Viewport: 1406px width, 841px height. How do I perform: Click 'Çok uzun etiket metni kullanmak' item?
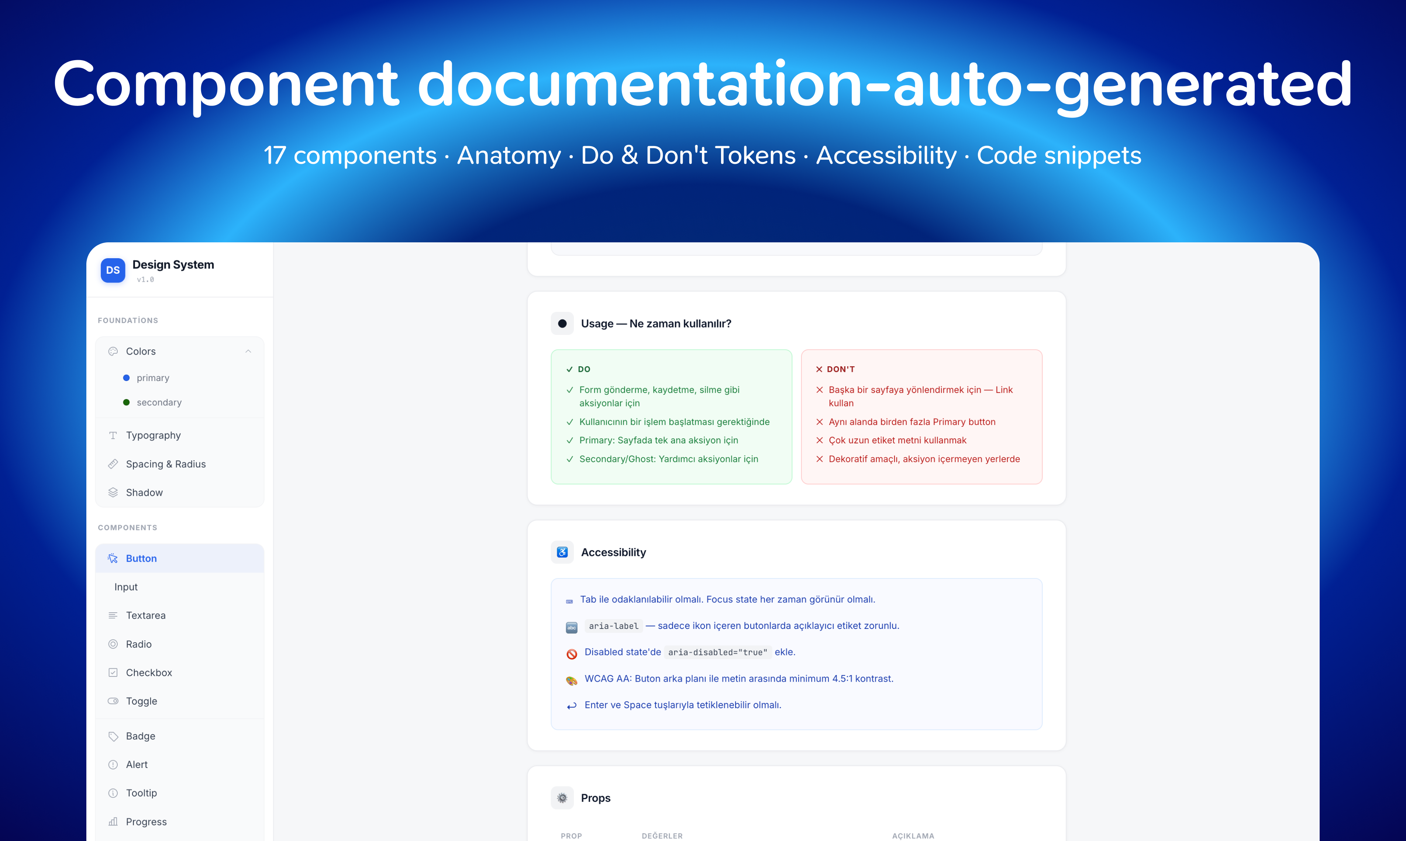897,440
